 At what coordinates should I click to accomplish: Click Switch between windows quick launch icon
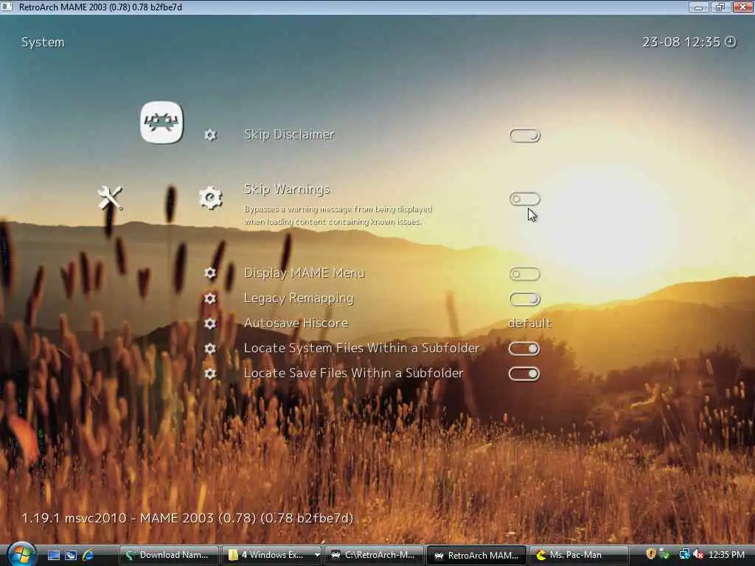click(x=71, y=555)
